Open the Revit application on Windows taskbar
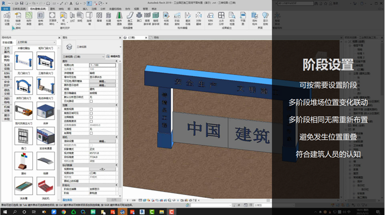 (x=142, y=212)
